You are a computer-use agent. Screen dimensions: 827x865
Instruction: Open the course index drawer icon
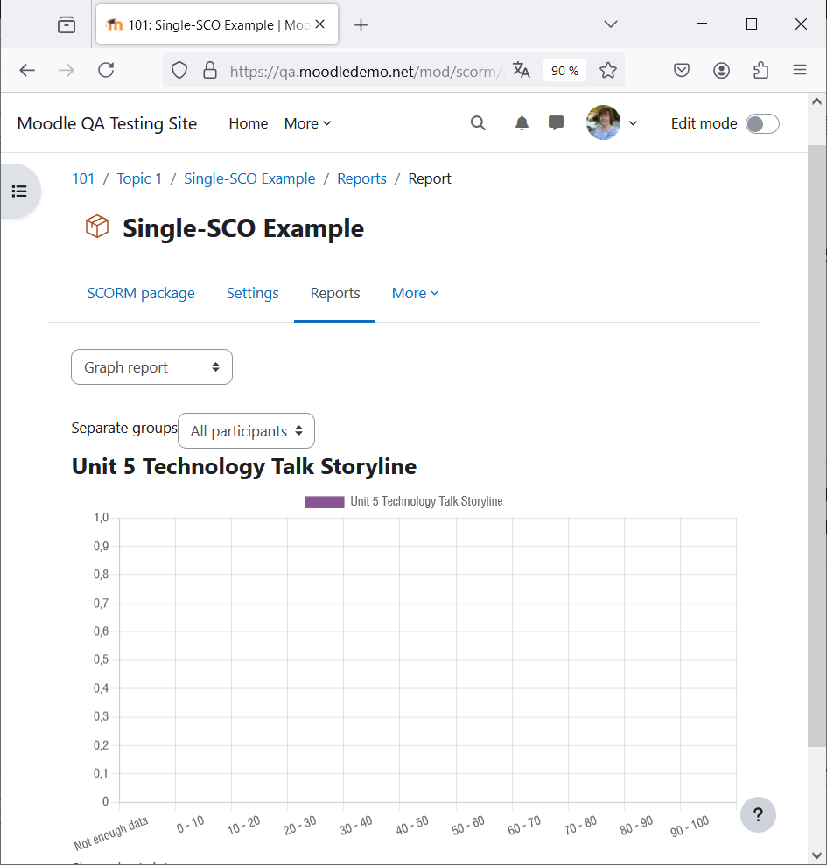(x=20, y=191)
